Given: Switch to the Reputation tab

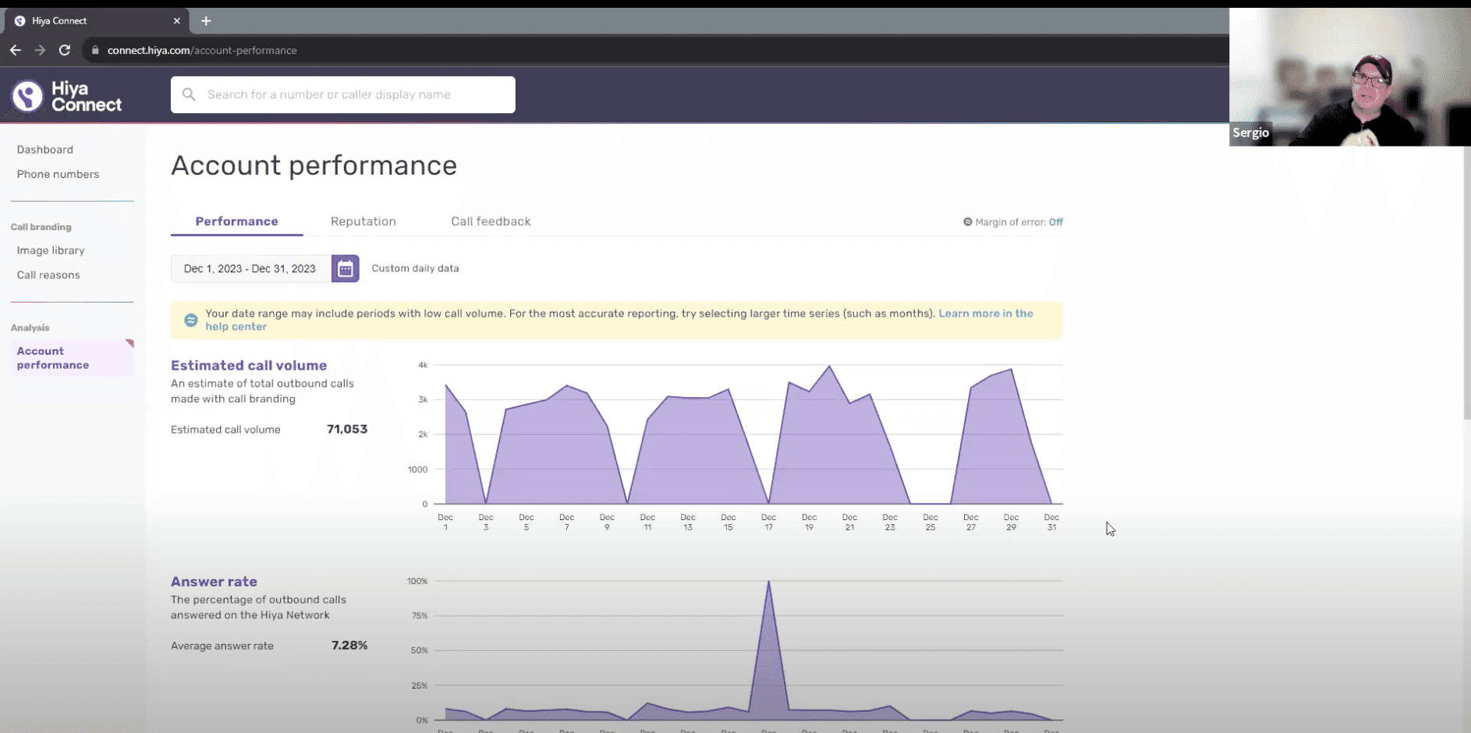Looking at the screenshot, I should [x=363, y=221].
